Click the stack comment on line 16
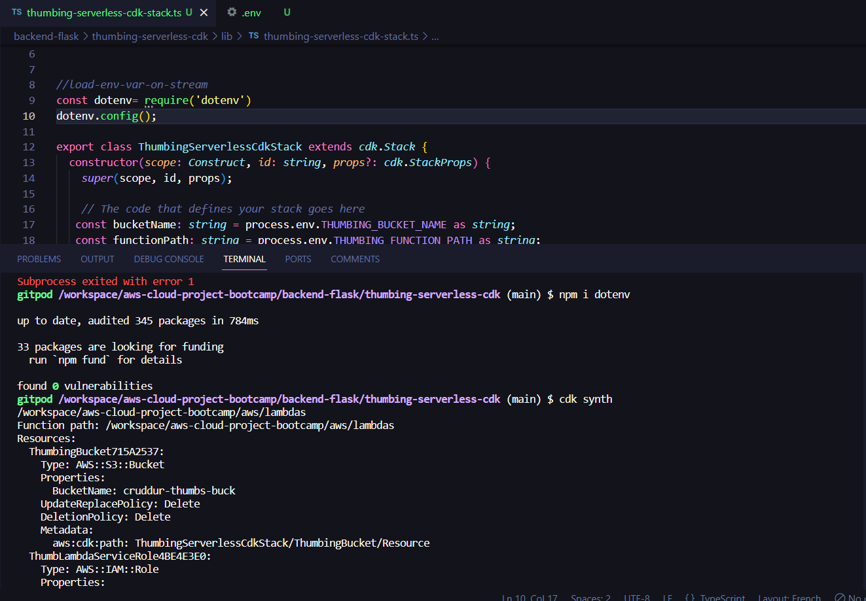This screenshot has height=601, width=866. 223,209
